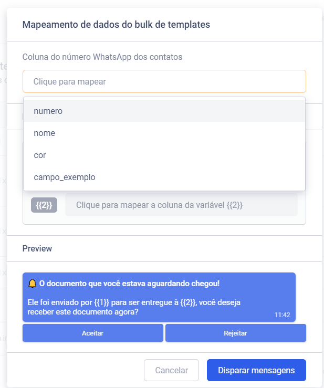Viewport: 324px width, 388px height.
Task: Click the Preview section heading
Action: click(x=37, y=248)
